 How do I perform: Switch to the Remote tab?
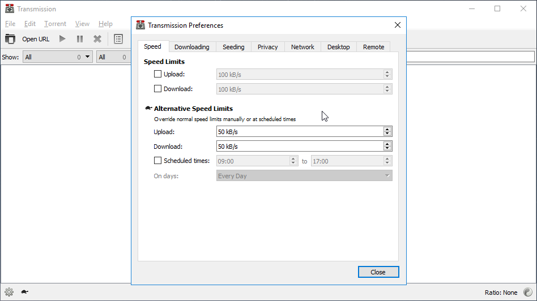[x=373, y=47]
